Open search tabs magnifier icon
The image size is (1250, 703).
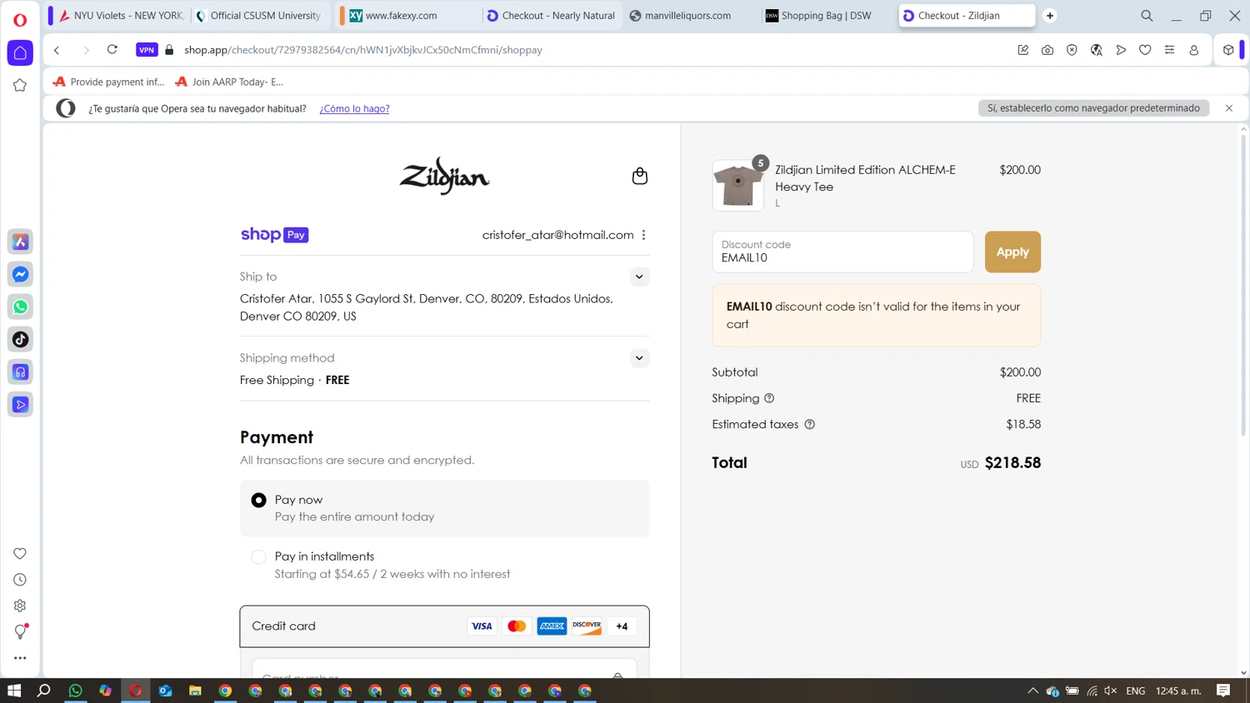click(x=1147, y=16)
